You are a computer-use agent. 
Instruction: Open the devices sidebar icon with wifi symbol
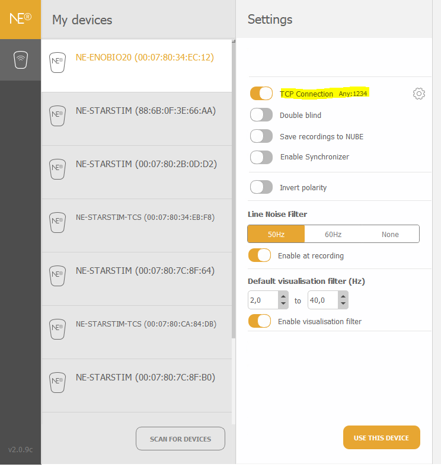(x=21, y=60)
